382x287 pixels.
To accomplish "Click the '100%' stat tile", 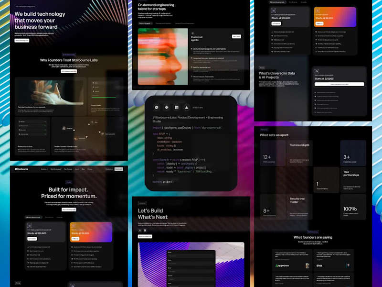I will [x=353, y=207].
